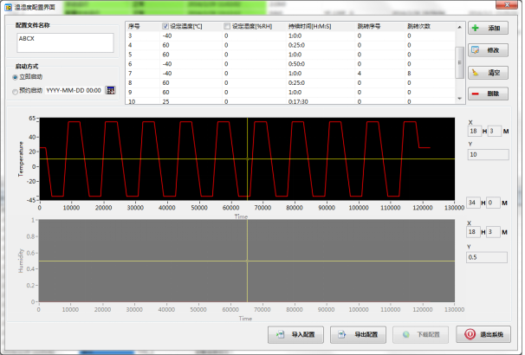Toggle the 设定温度[℃] column checkbox
525x355 pixels.
[165, 26]
